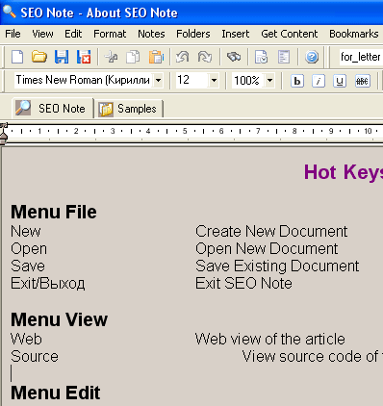The width and height of the screenshot is (383, 406).
Task: Toggle strikethrough formatting
Action: click(363, 81)
